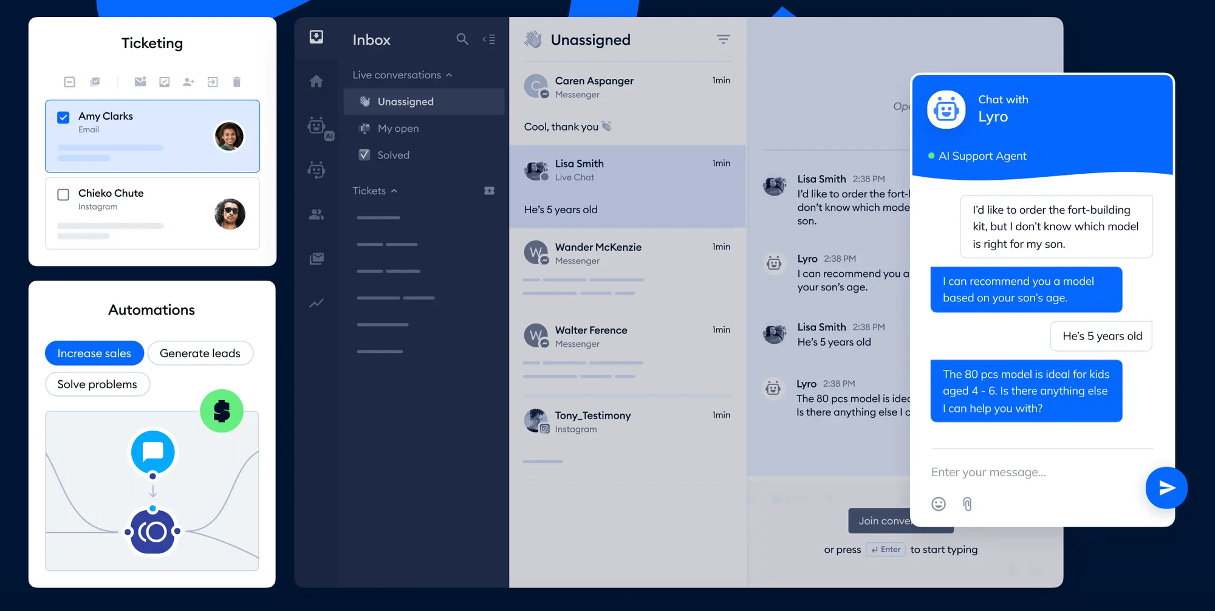
Task: Open the emoji picker in the chat widget
Action: [938, 503]
